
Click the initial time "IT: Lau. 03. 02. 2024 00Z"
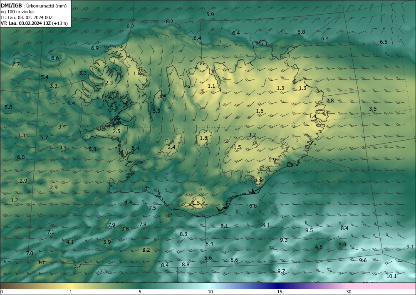coord(27,17)
